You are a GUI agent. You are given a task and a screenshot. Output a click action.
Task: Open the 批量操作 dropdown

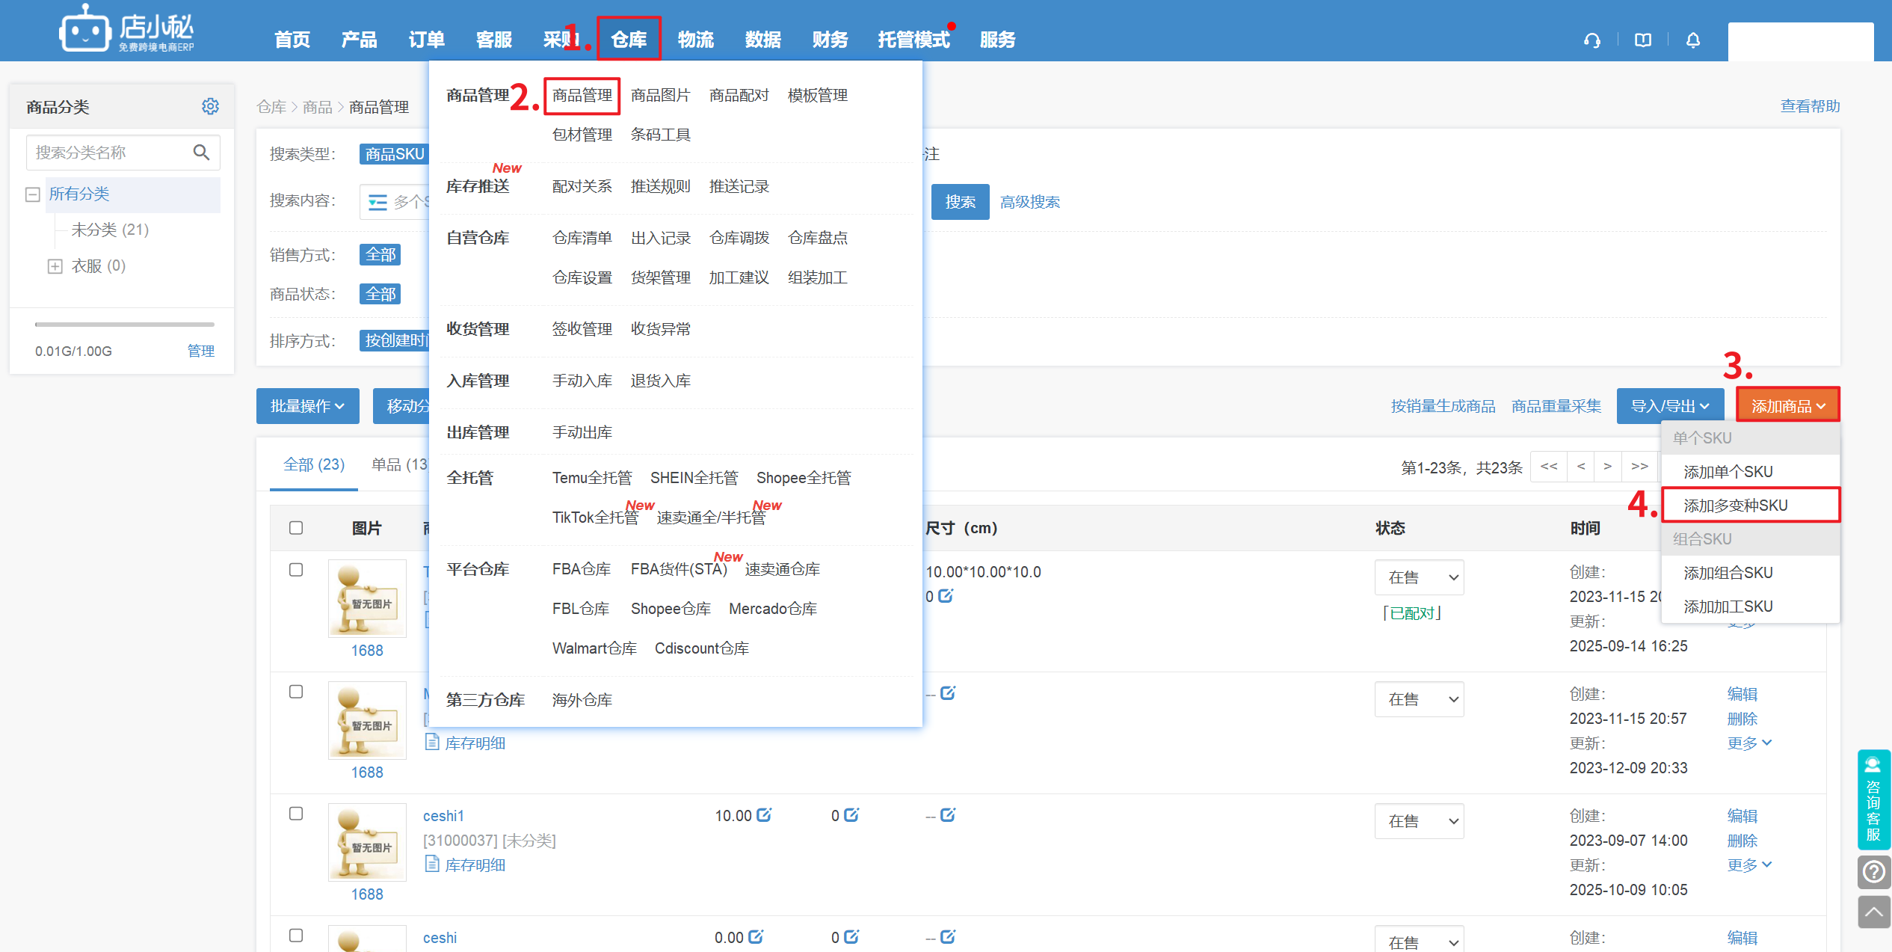(307, 406)
